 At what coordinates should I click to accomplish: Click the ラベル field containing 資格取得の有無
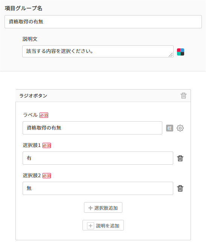(92, 128)
